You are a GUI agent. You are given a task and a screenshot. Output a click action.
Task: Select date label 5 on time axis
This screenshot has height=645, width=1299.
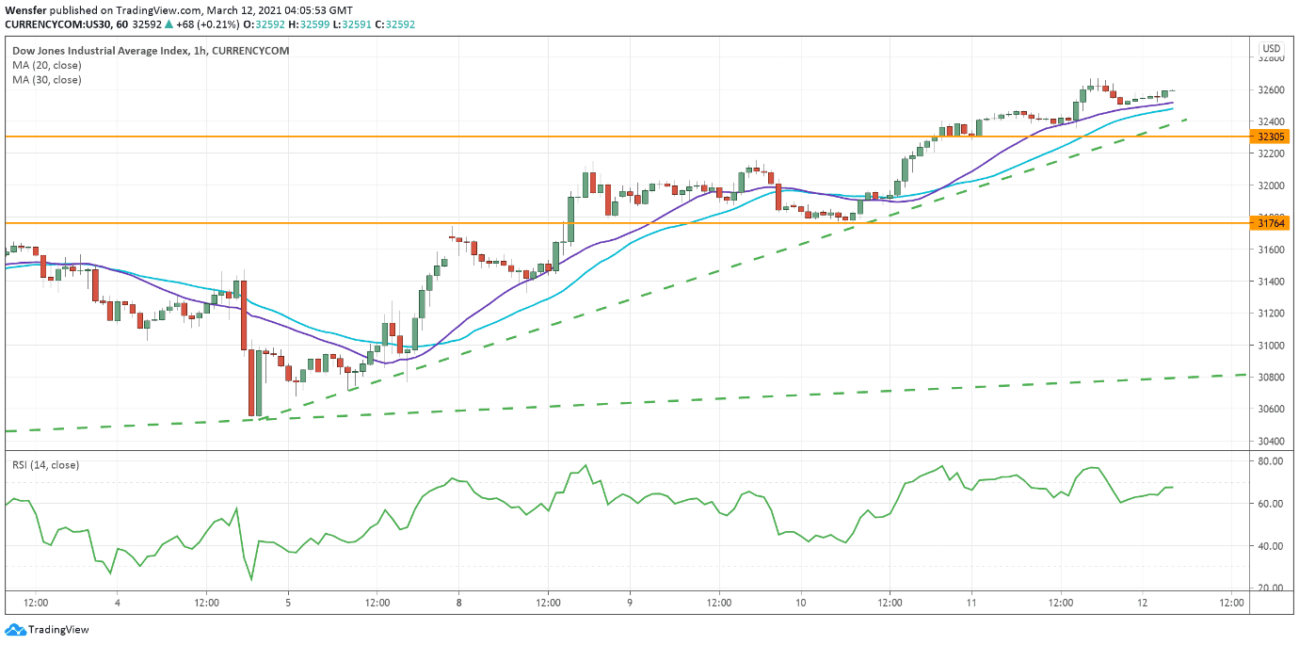[x=288, y=603]
